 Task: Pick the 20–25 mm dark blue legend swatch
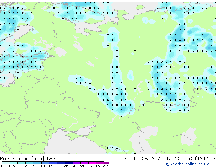coord(61,163)
